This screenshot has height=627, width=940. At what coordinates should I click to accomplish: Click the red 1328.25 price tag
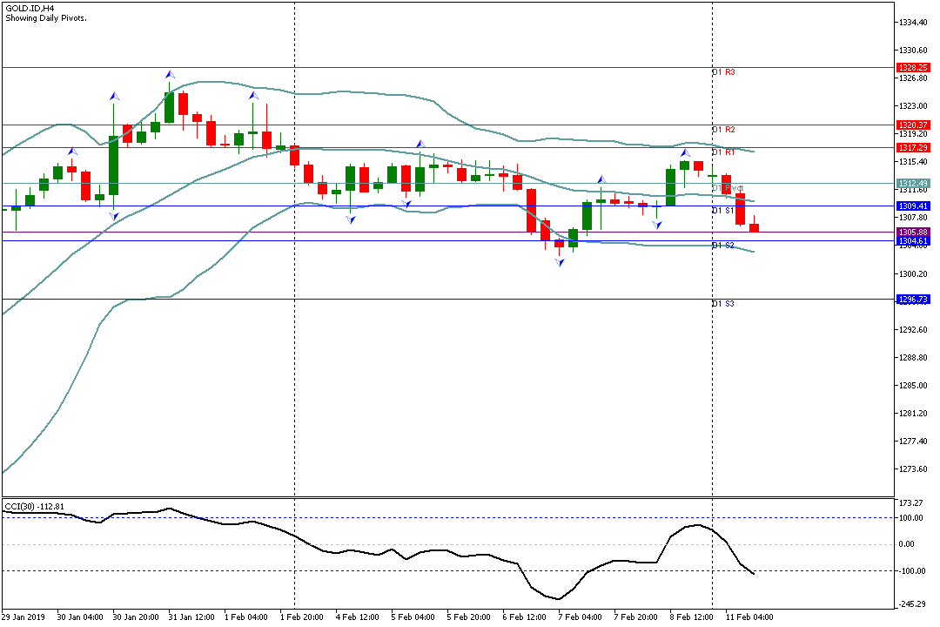[913, 67]
